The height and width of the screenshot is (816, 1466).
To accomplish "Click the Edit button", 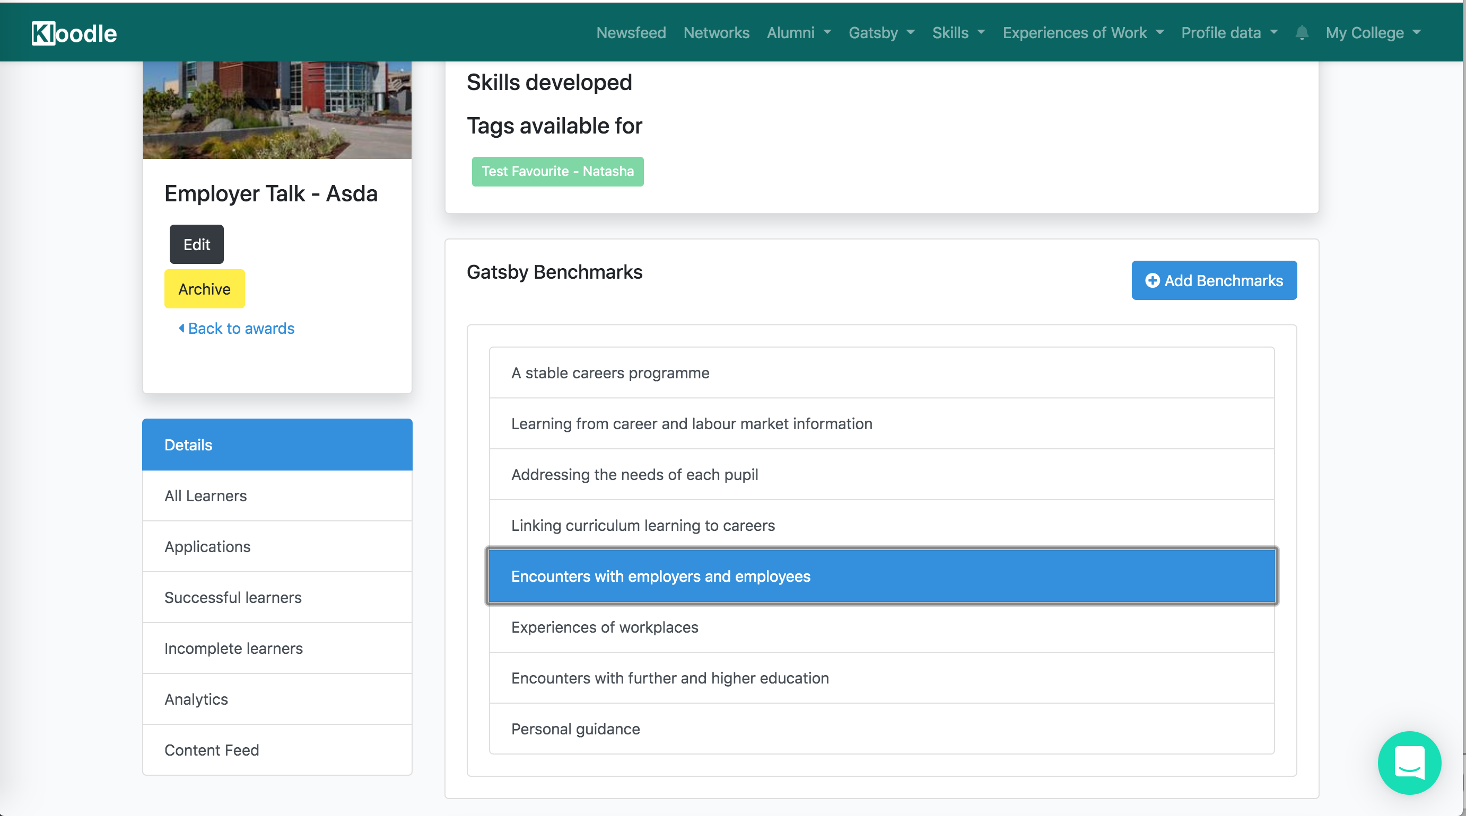I will pyautogui.click(x=196, y=244).
